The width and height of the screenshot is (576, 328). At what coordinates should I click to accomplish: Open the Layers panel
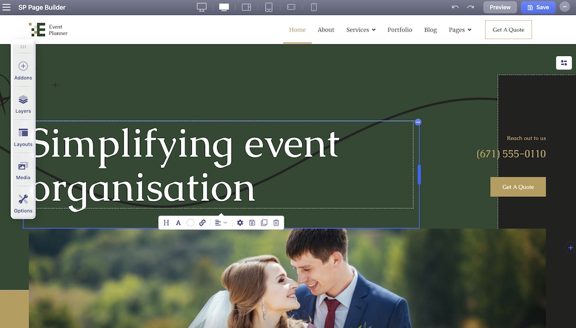click(x=23, y=104)
